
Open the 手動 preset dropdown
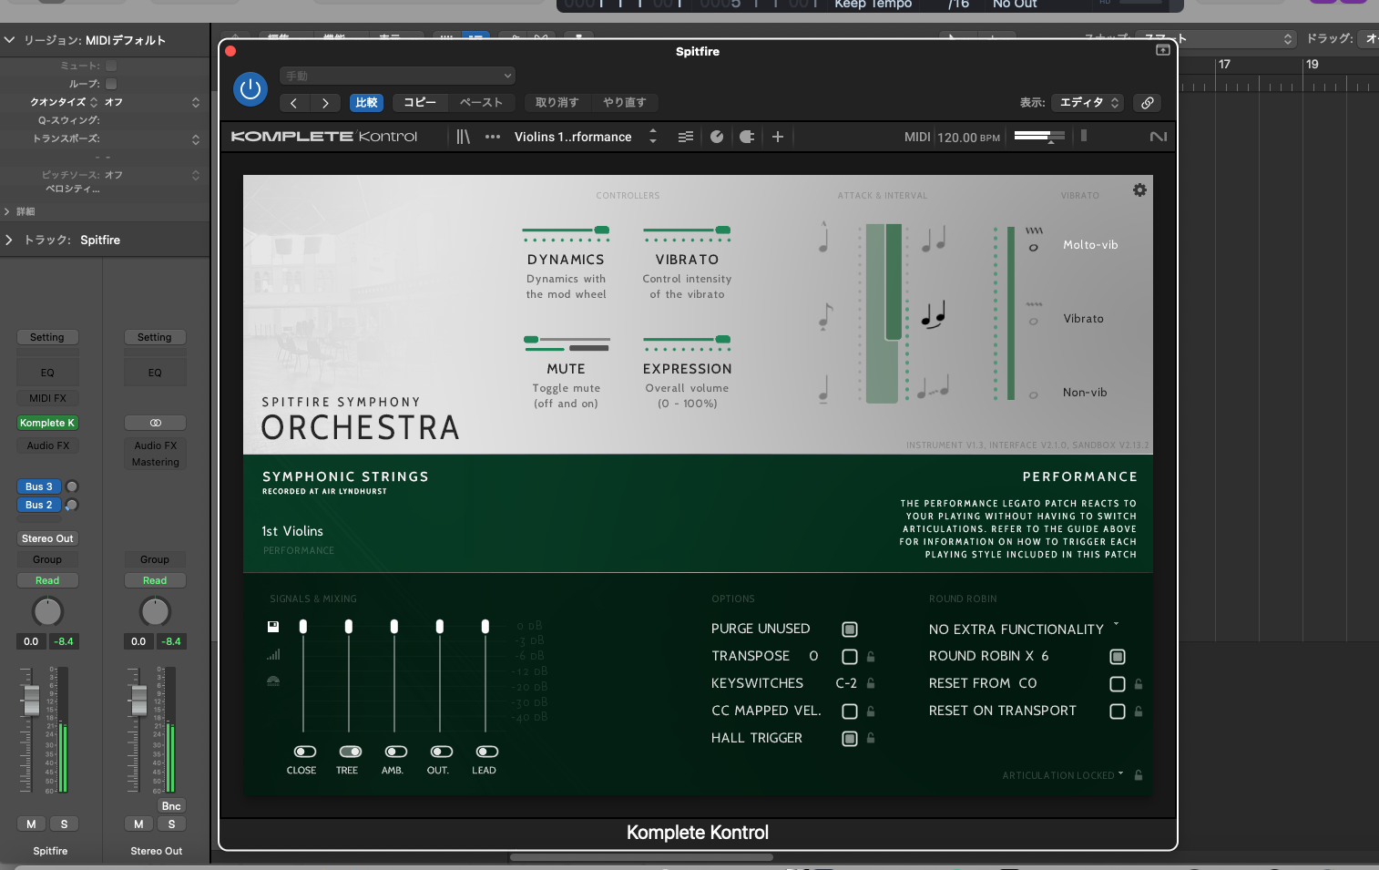pos(398,76)
